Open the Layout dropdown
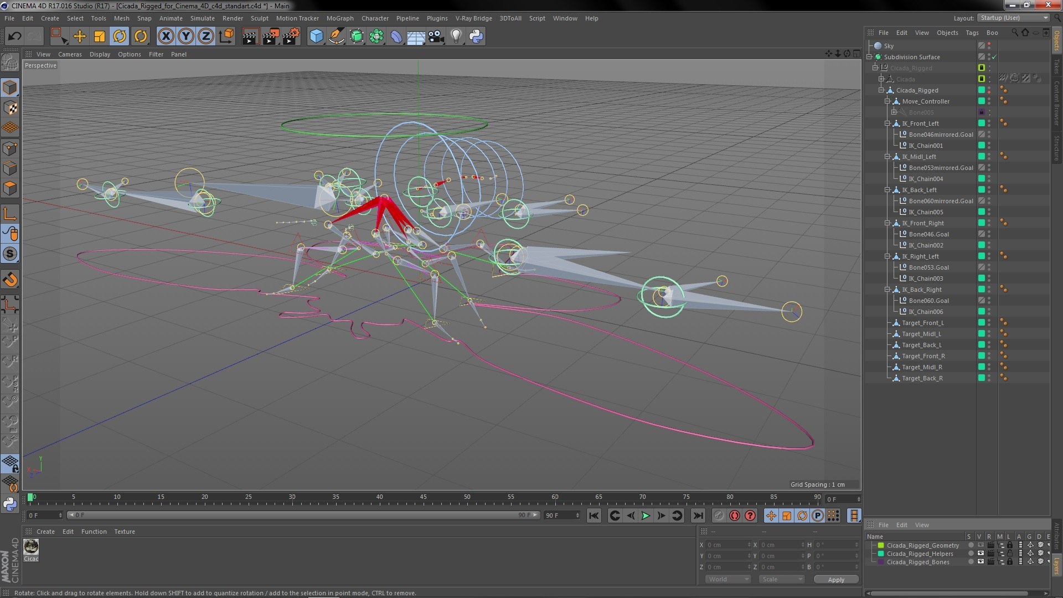1063x598 pixels. pos(1014,18)
